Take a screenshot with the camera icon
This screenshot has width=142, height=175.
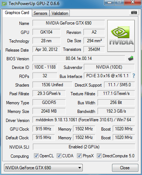pos(134,12)
